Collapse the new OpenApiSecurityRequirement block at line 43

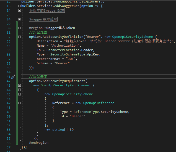(x=19, y=86)
